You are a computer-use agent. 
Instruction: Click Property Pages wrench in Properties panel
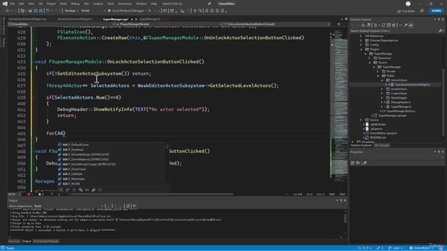click(x=365, y=162)
